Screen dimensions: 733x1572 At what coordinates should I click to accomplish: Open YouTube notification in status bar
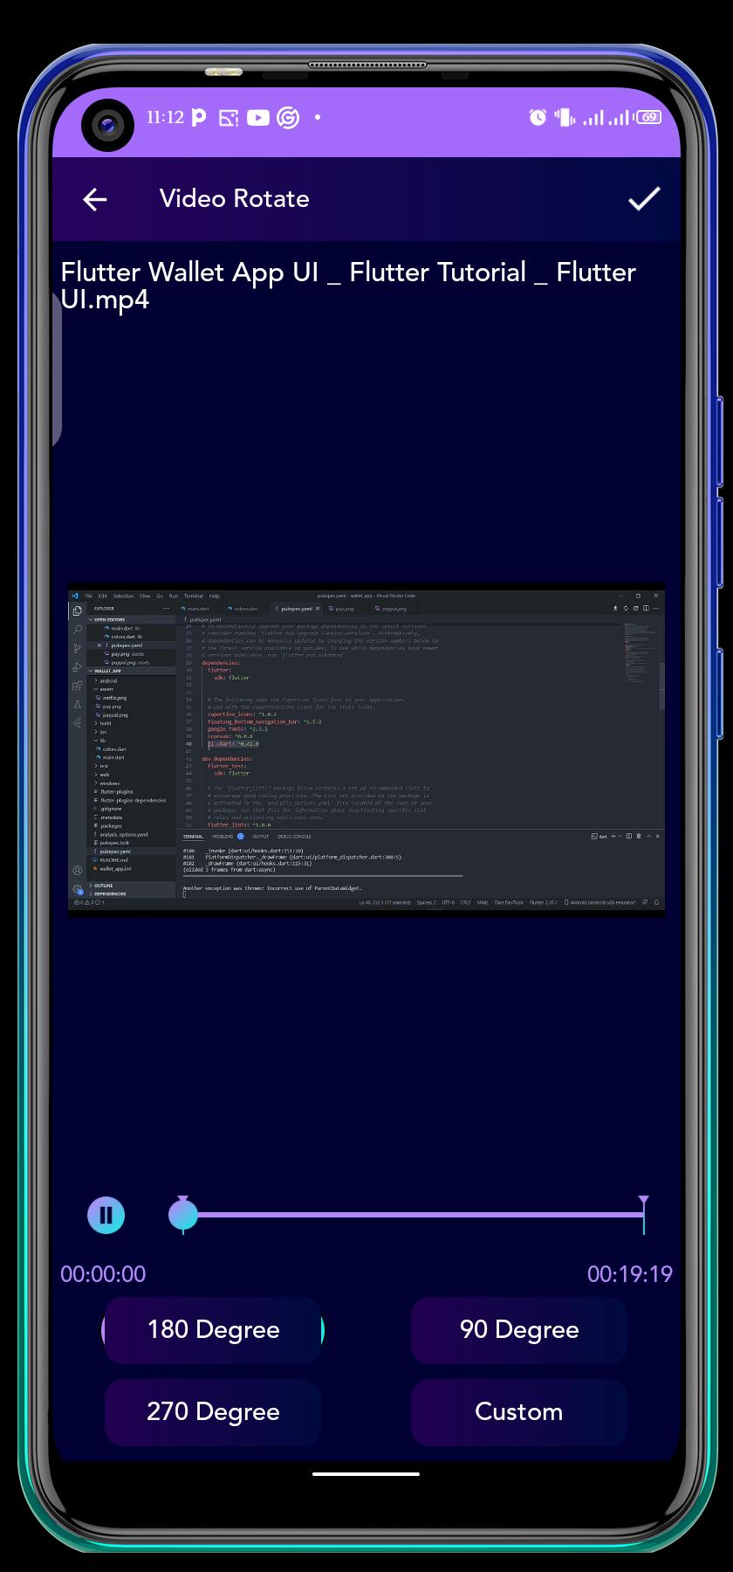pos(258,118)
